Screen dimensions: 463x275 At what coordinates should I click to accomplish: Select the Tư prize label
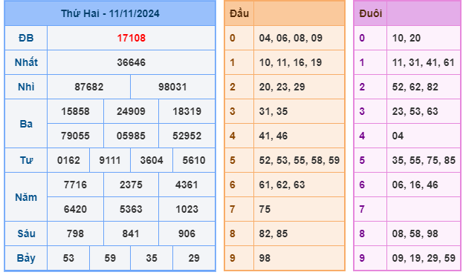click(26, 160)
